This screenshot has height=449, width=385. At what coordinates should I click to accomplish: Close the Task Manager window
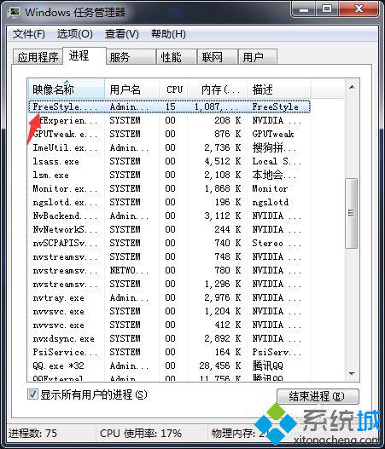(x=359, y=9)
